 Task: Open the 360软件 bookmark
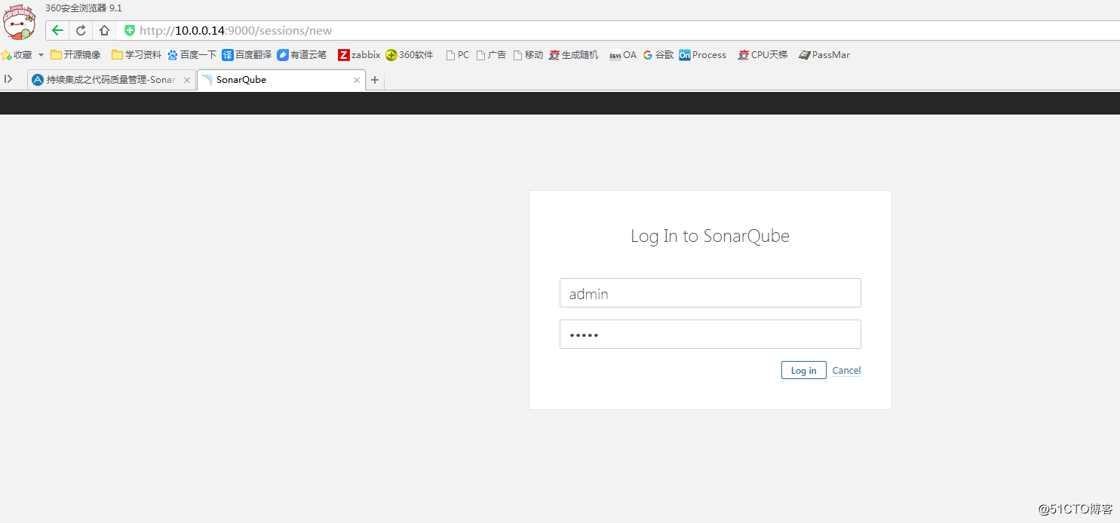click(410, 55)
